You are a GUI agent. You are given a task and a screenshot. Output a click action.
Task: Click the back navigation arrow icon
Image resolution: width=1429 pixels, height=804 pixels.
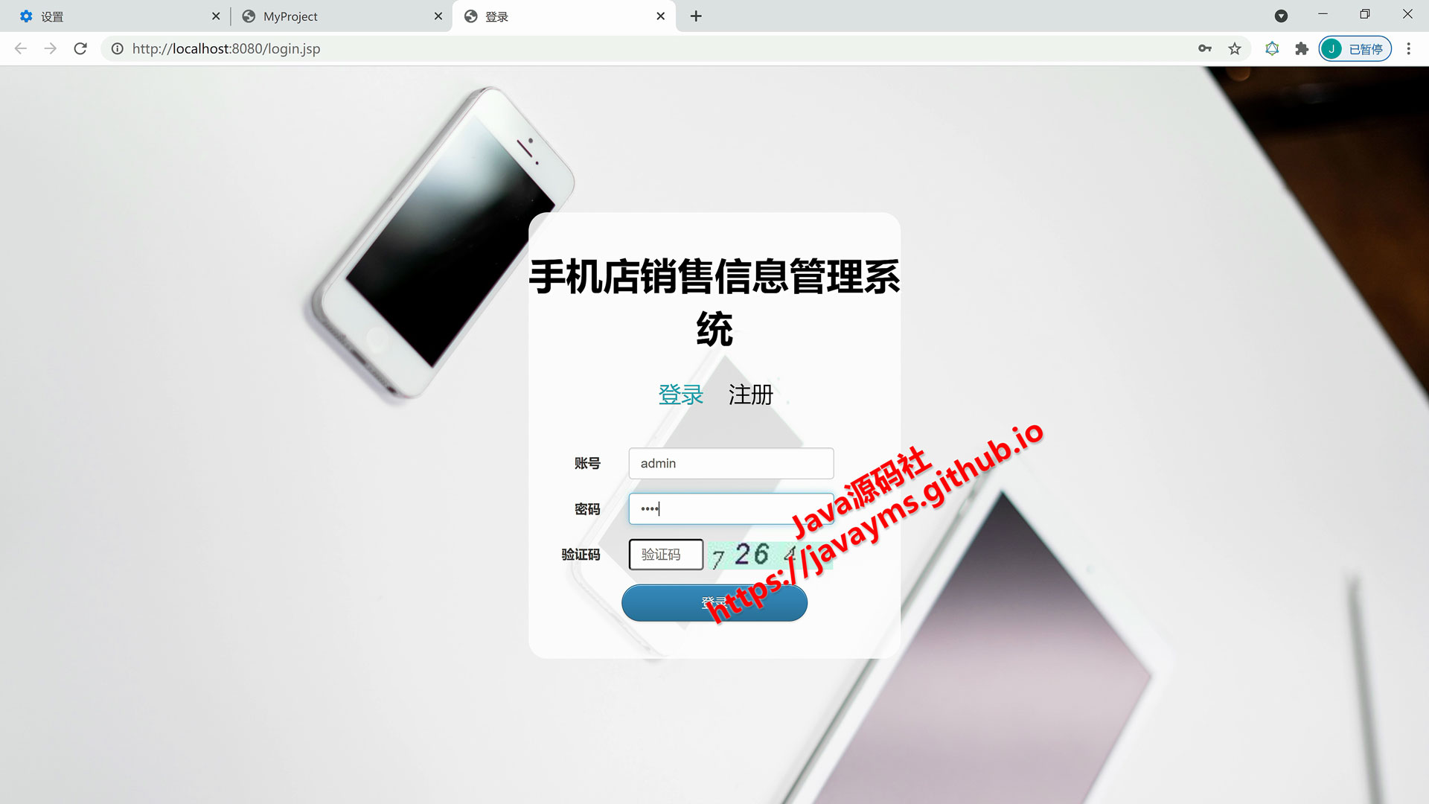pyautogui.click(x=21, y=48)
